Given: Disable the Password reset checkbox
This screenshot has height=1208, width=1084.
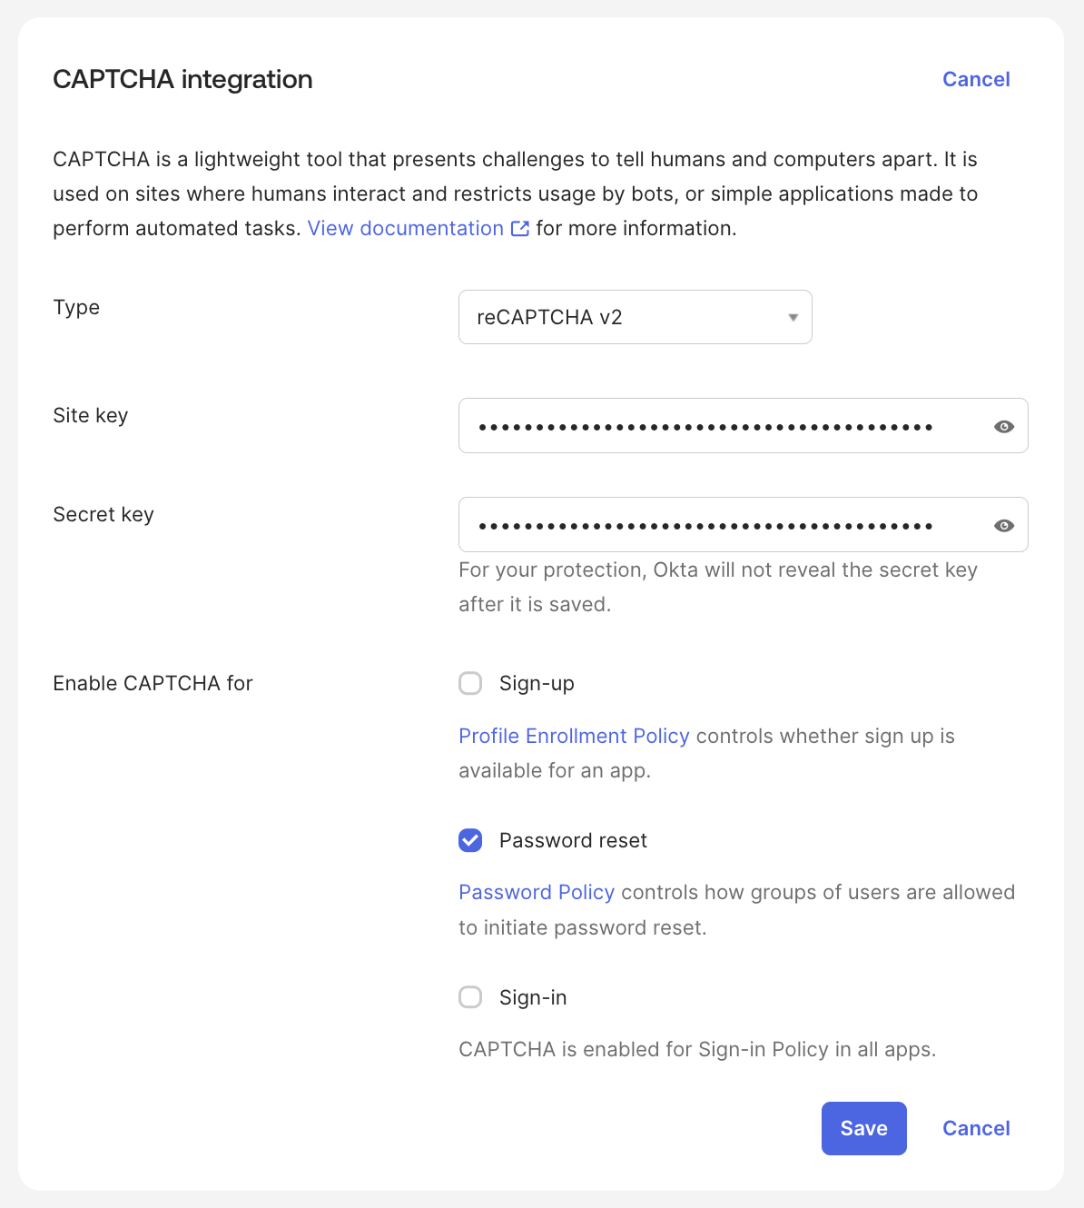Looking at the screenshot, I should (470, 840).
